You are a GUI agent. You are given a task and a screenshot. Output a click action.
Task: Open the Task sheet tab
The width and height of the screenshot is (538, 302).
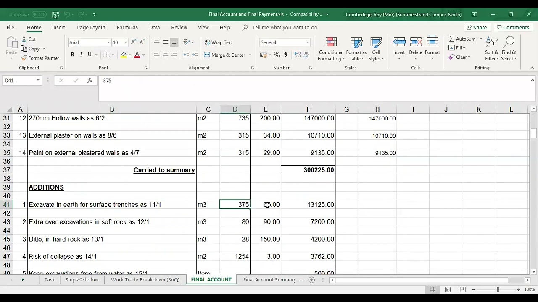(x=50, y=280)
